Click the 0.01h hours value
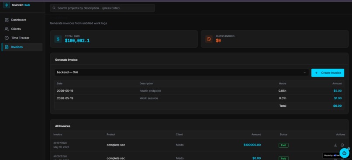 pos(283,98)
